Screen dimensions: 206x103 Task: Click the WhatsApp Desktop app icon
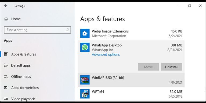coord(85,47)
